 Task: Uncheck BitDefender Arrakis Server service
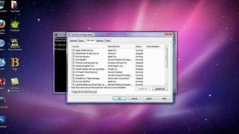74,53
